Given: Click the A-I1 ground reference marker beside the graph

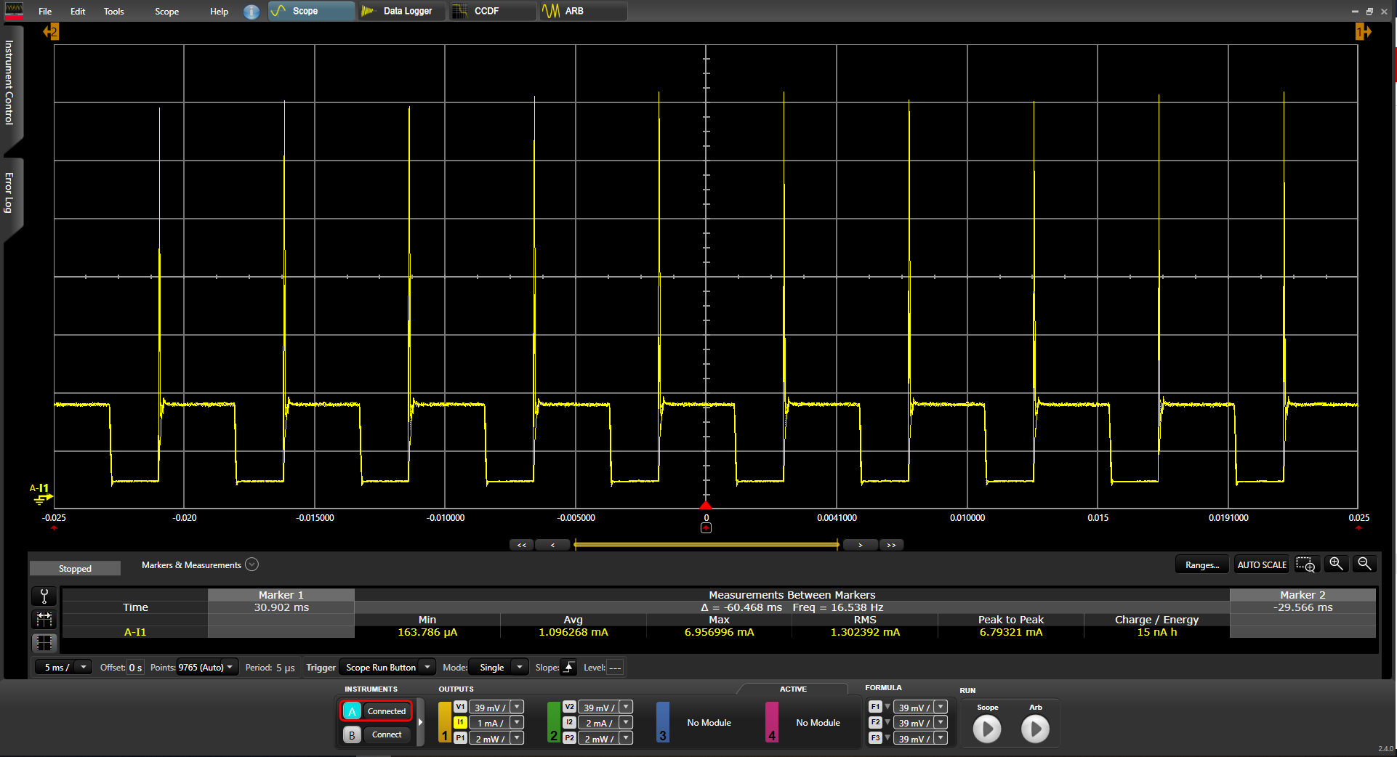Looking at the screenshot, I should tap(41, 493).
